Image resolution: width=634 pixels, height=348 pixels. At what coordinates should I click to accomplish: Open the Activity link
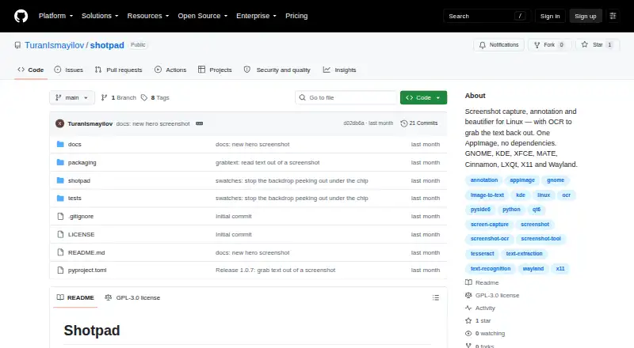pos(480,308)
